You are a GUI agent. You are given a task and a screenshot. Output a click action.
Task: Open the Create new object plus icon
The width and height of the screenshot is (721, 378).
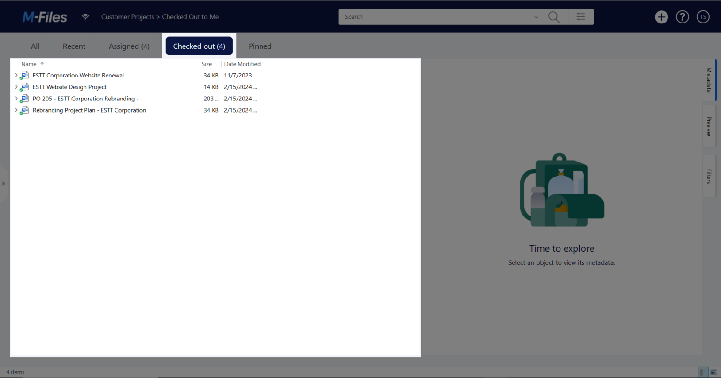[661, 16]
